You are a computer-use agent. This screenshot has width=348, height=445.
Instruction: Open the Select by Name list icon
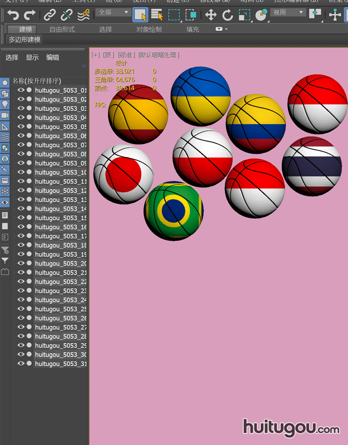157,15
